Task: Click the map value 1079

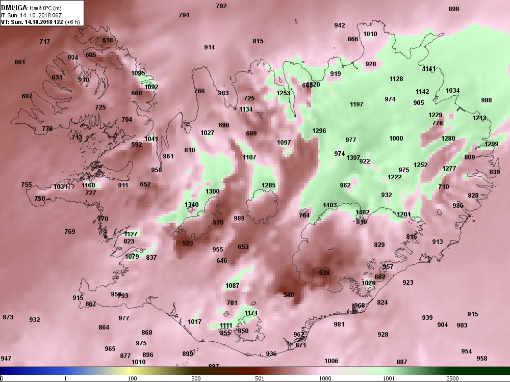Action: click(132, 257)
